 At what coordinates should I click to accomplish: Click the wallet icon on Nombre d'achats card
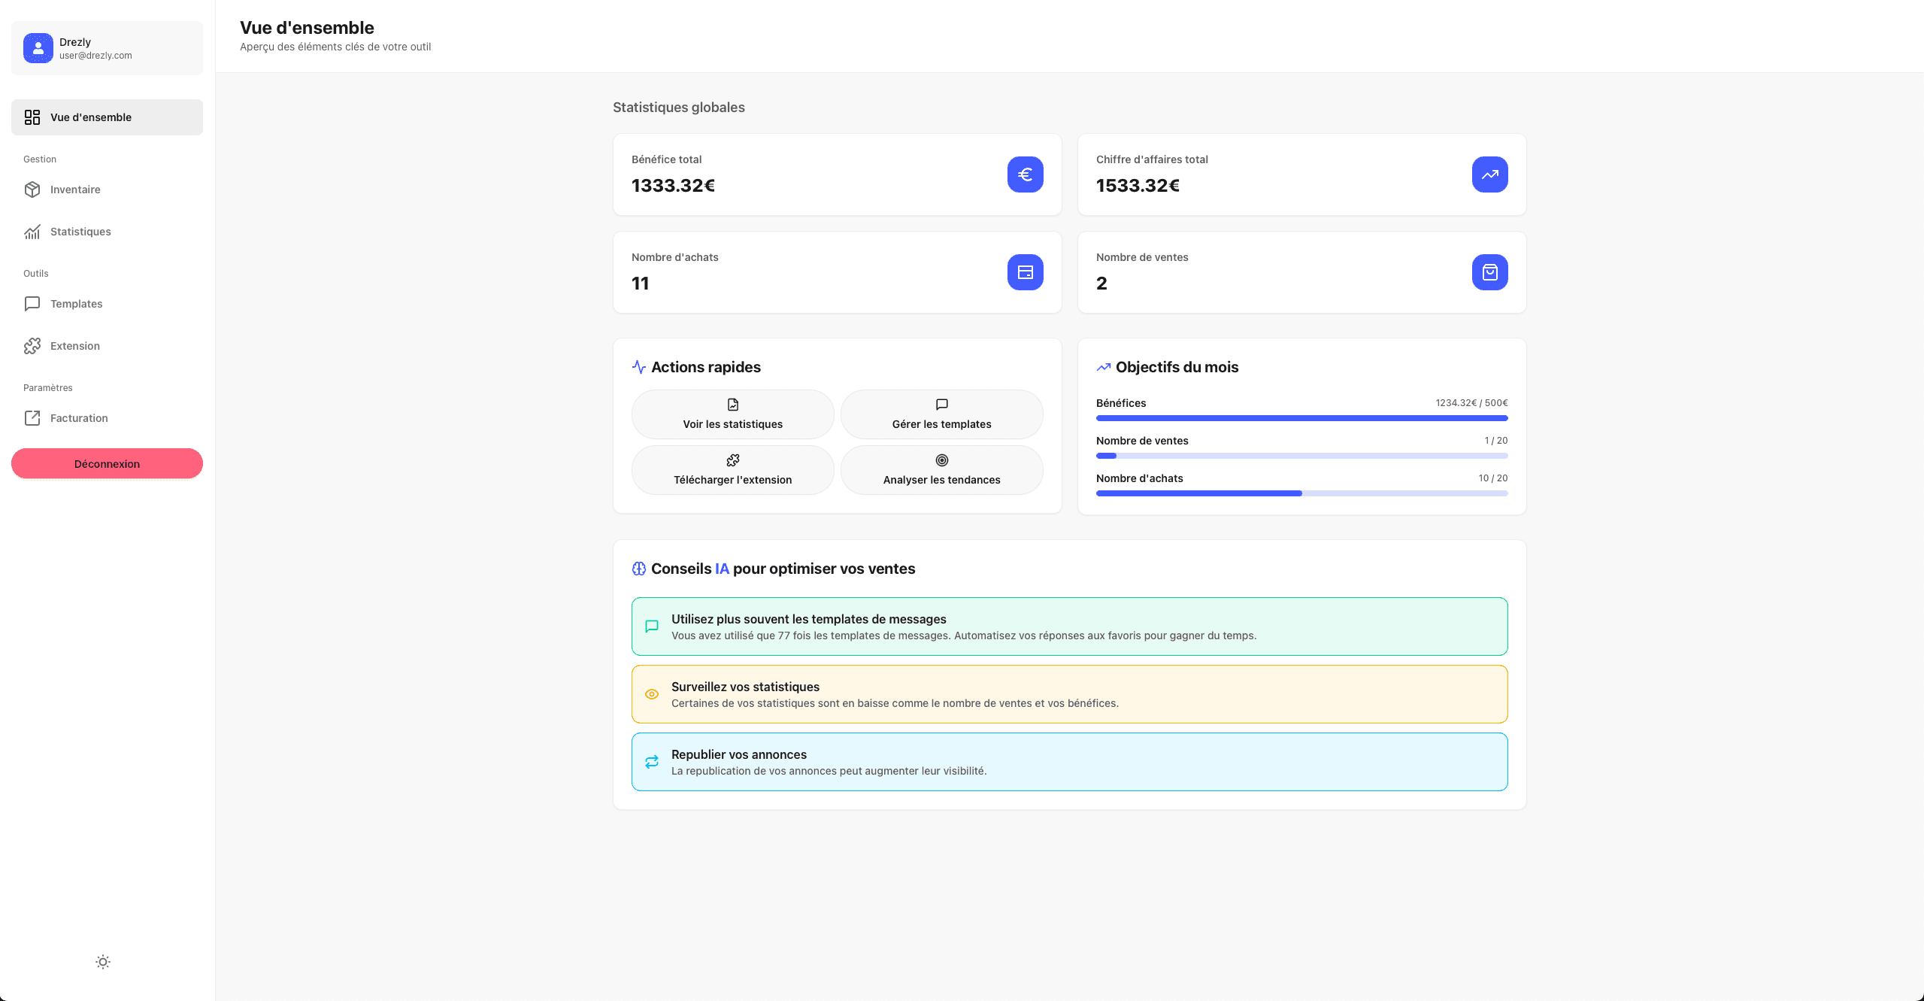coord(1025,272)
